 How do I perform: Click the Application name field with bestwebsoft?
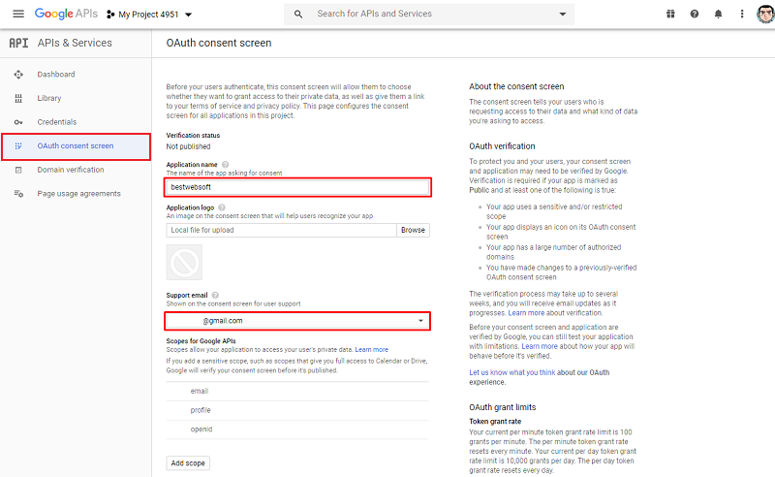pyautogui.click(x=297, y=187)
